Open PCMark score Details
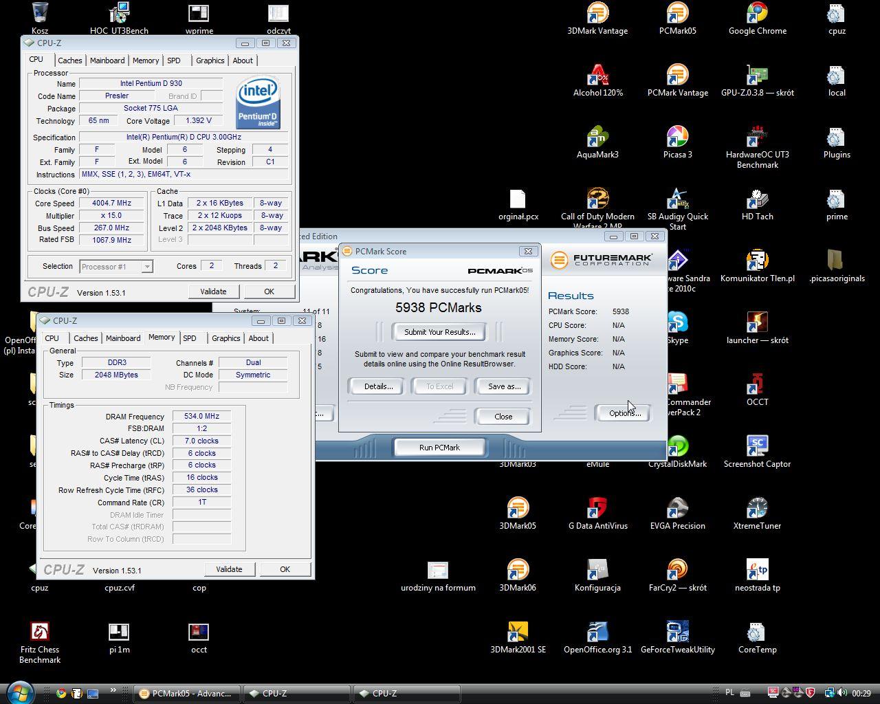The height and width of the screenshot is (704, 880). tap(378, 386)
